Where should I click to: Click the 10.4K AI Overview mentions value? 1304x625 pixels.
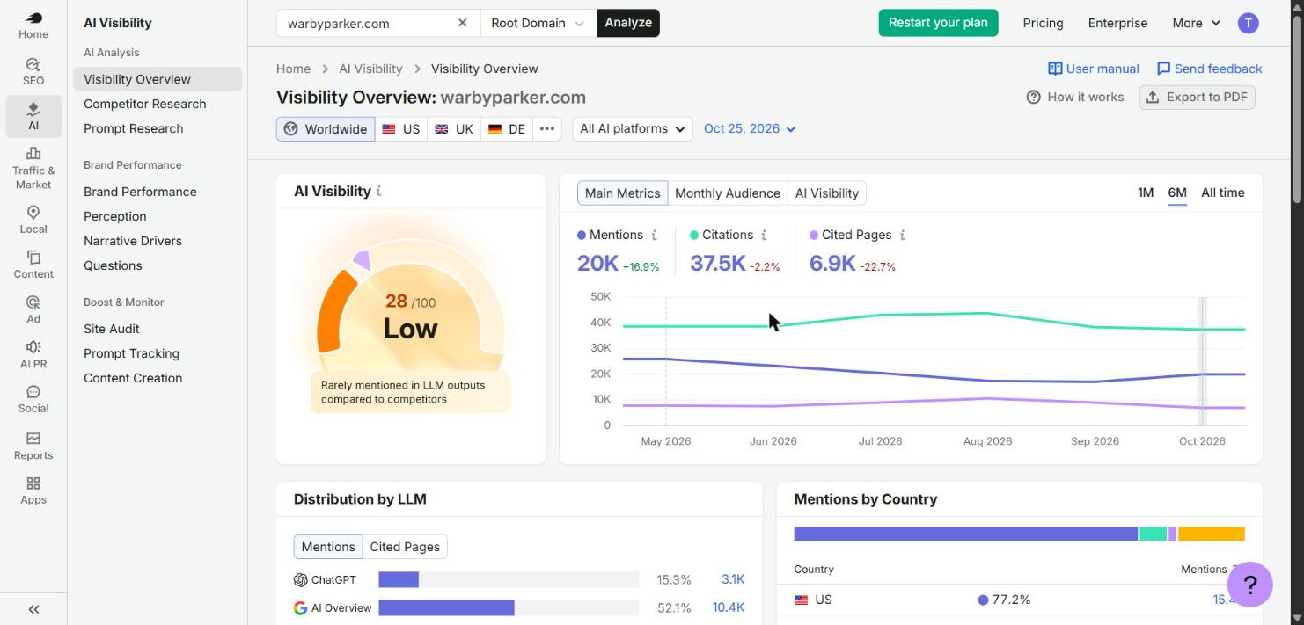tap(729, 607)
